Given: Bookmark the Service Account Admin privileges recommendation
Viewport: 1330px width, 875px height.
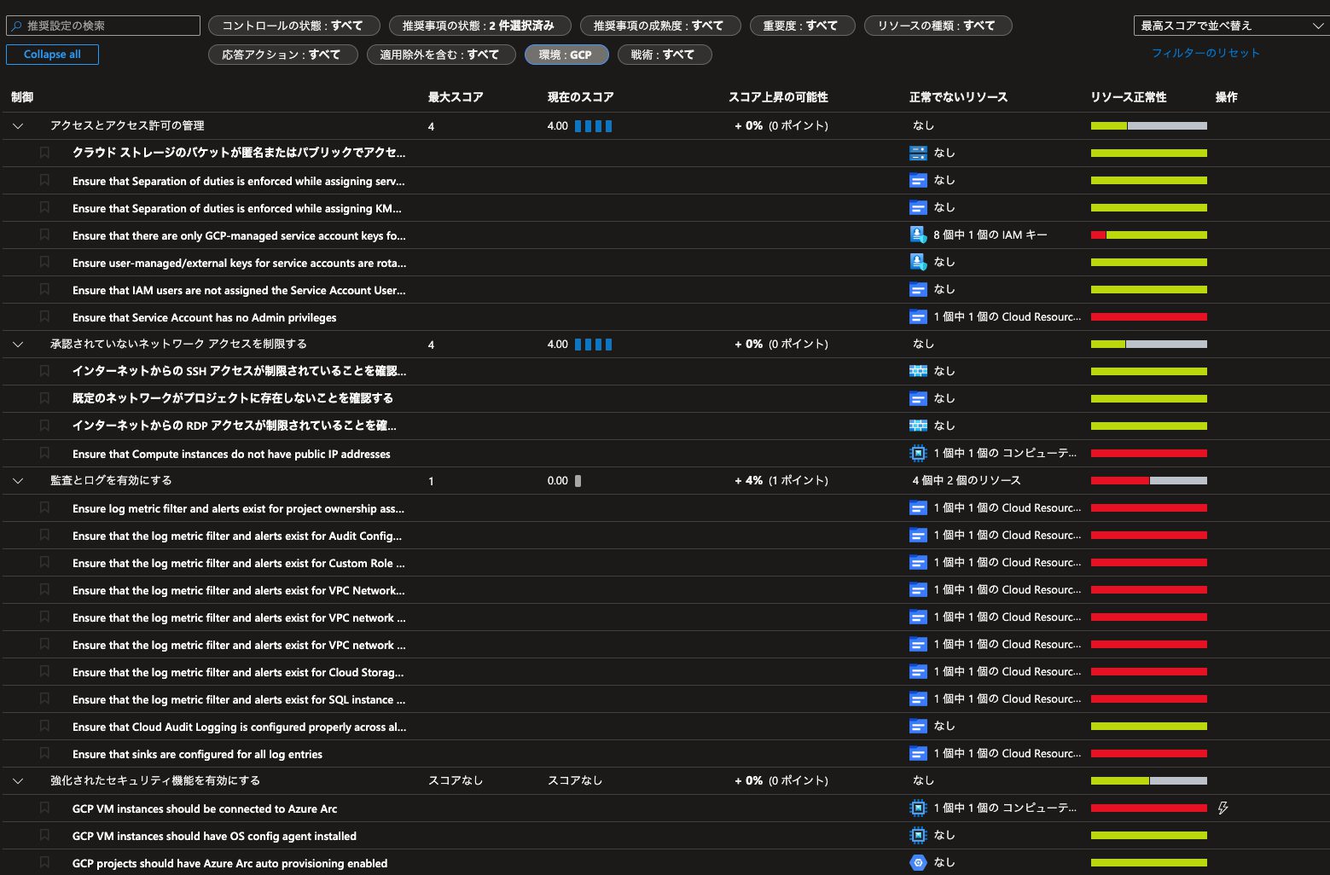Looking at the screenshot, I should pyautogui.click(x=44, y=316).
